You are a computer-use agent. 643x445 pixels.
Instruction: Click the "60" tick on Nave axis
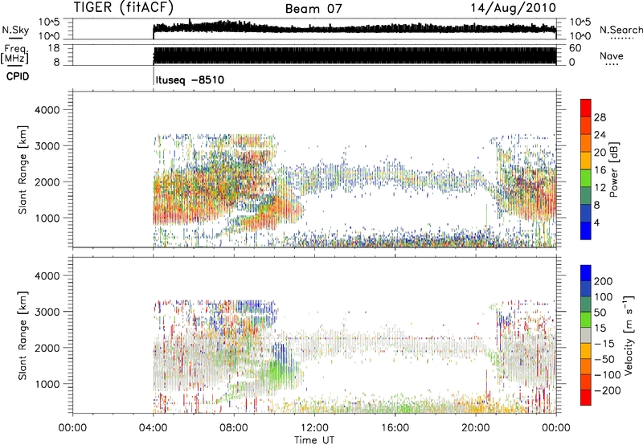pos(575,48)
